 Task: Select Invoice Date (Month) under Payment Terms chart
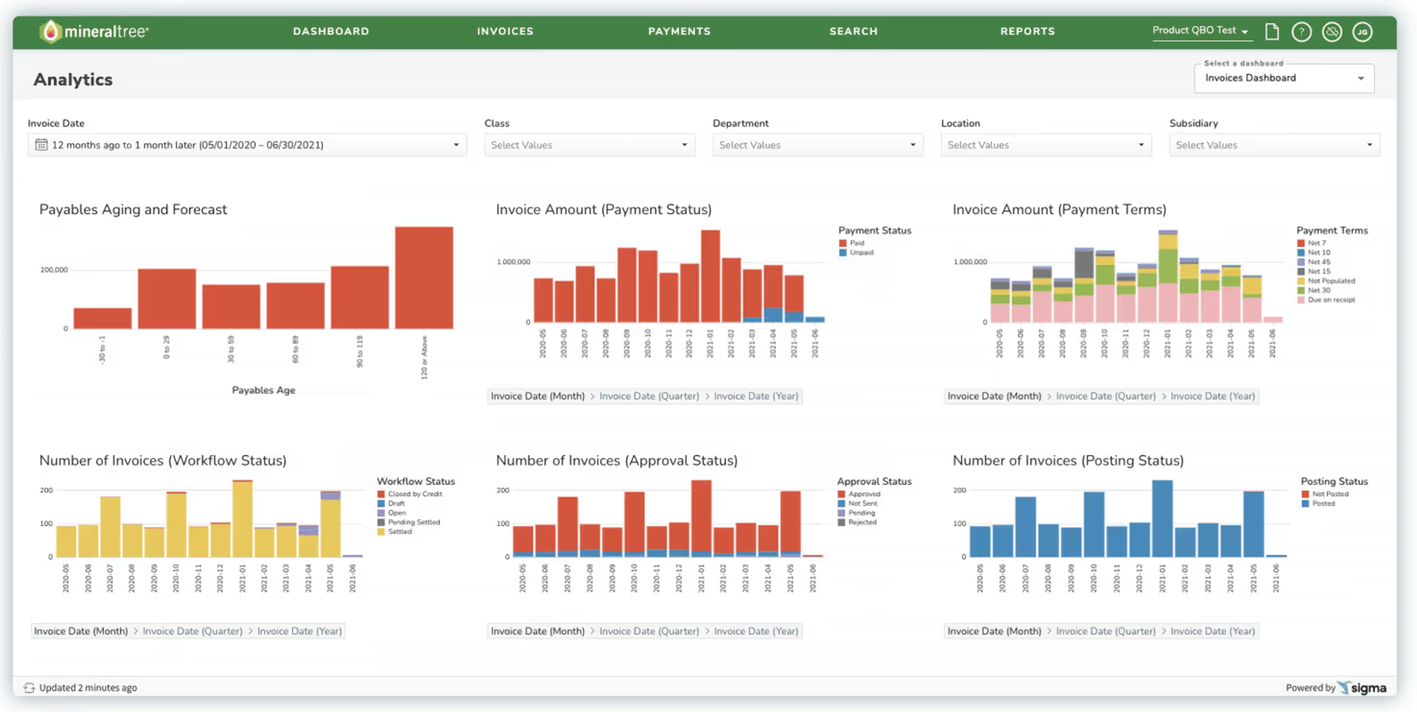point(994,396)
